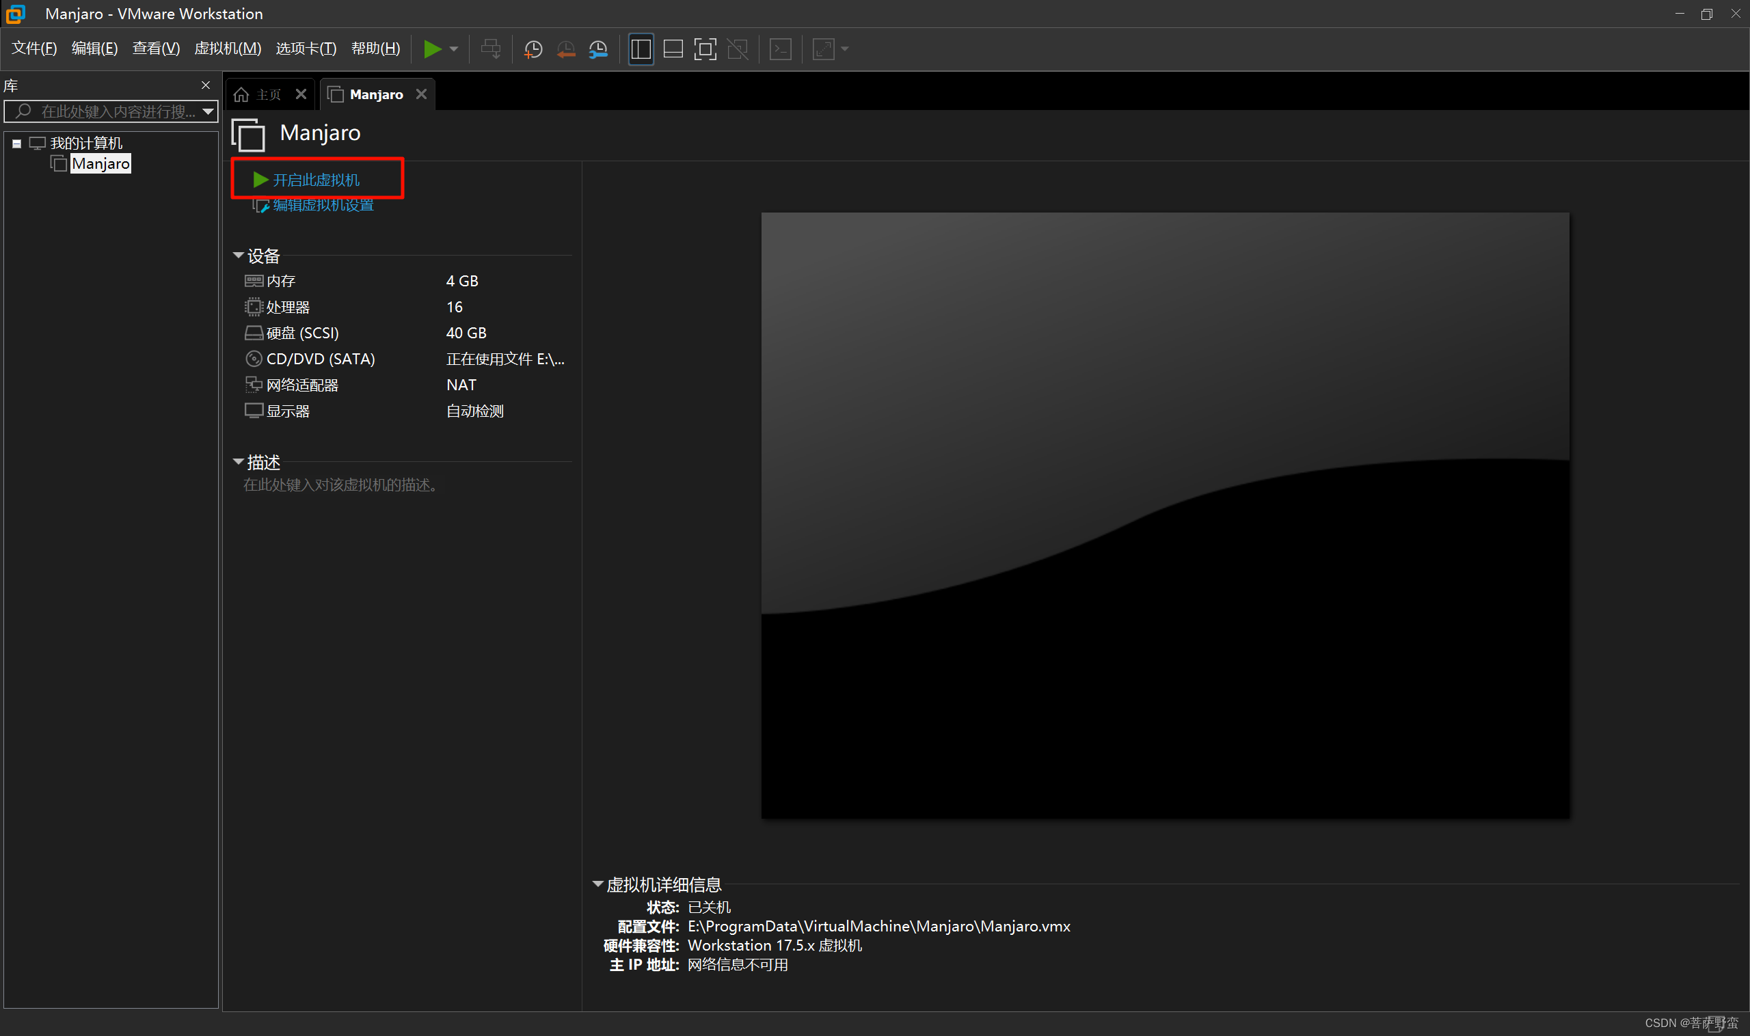Click the revert-to-snapshot icon
The width and height of the screenshot is (1750, 1036).
565,49
